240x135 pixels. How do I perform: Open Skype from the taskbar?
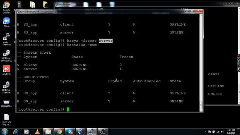[x=70, y=132]
